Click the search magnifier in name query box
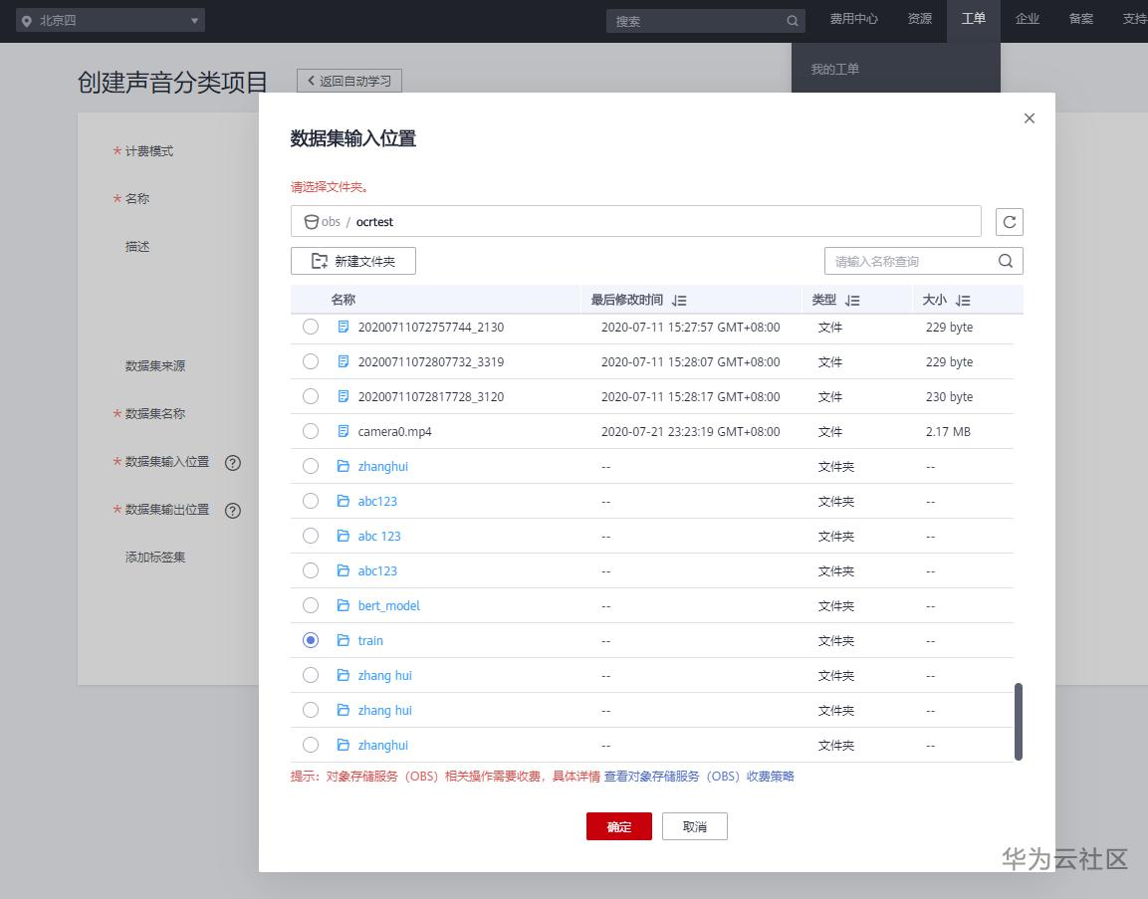This screenshot has width=1148, height=899. (1006, 261)
